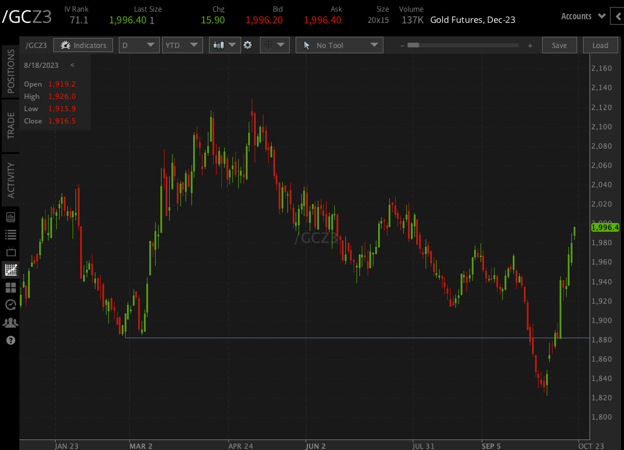Image resolution: width=624 pixels, height=450 pixels.
Task: Click the JAN 23 date axis label
Action: point(67,446)
